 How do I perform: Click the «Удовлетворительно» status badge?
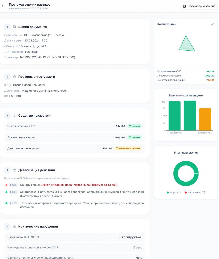coord(128,148)
